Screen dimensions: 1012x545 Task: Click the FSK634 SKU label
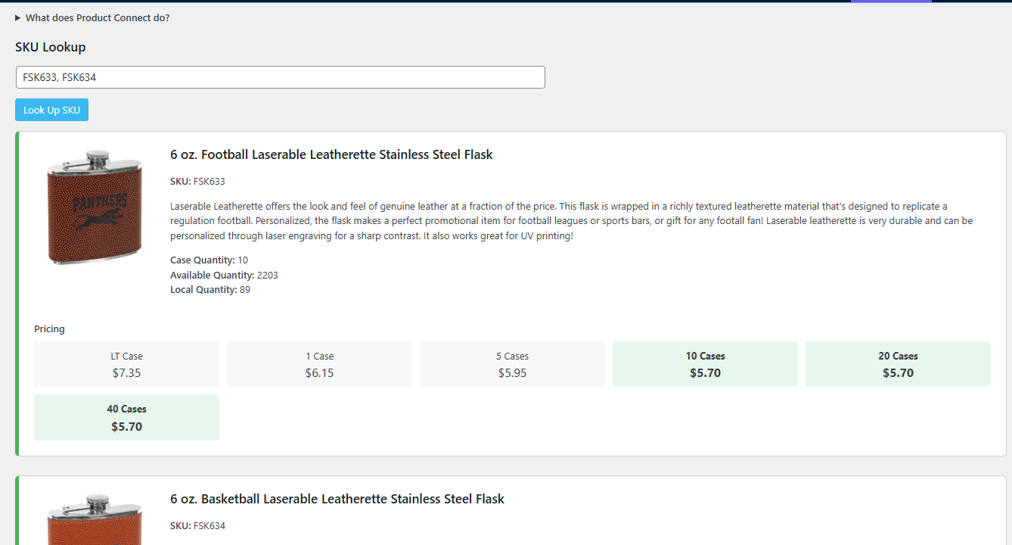(197, 526)
